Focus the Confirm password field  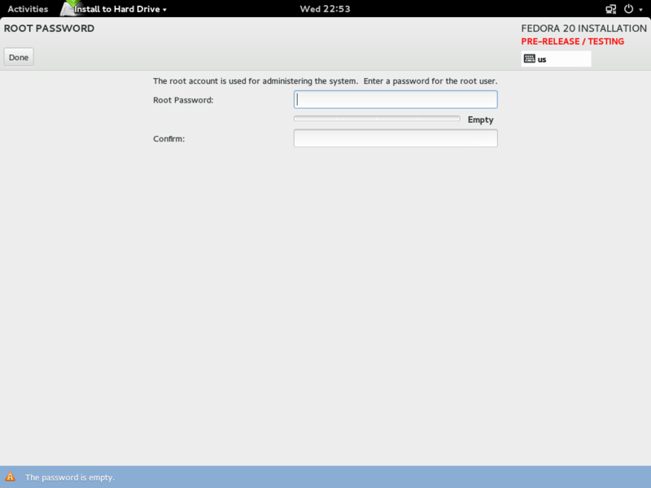(395, 137)
